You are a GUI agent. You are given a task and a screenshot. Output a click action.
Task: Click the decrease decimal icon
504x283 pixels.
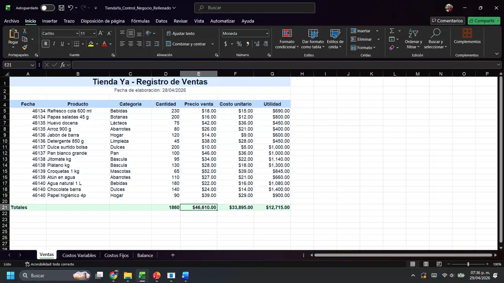(x=266, y=44)
